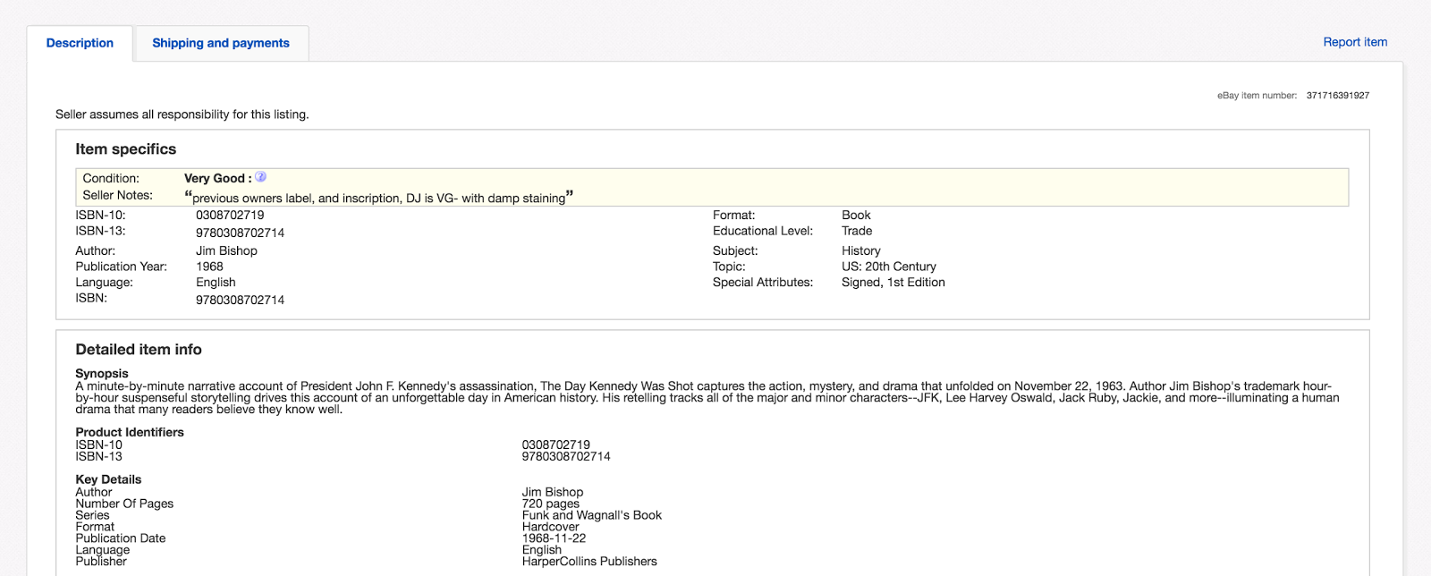The height and width of the screenshot is (576, 1431).
Task: Click the 'Very Good' condition value
Action: coord(215,179)
